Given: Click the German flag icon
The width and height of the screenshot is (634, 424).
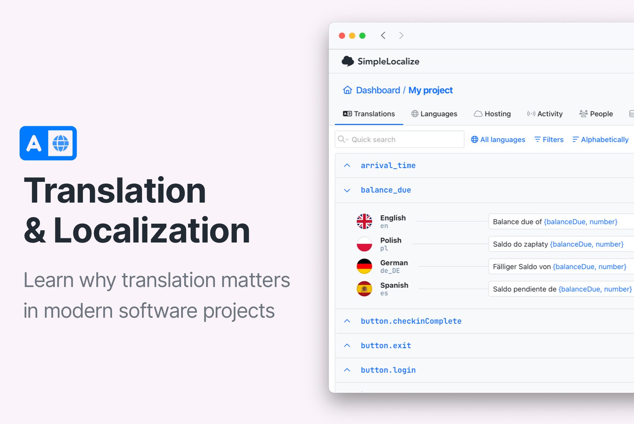Looking at the screenshot, I should pos(364,266).
